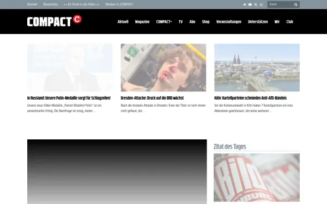Open headline 'In Russland: Unsere Putin-Medaille sorgt für Schlagzeilen!'
Image resolution: width=327 pixels, height=204 pixels.
69,98
